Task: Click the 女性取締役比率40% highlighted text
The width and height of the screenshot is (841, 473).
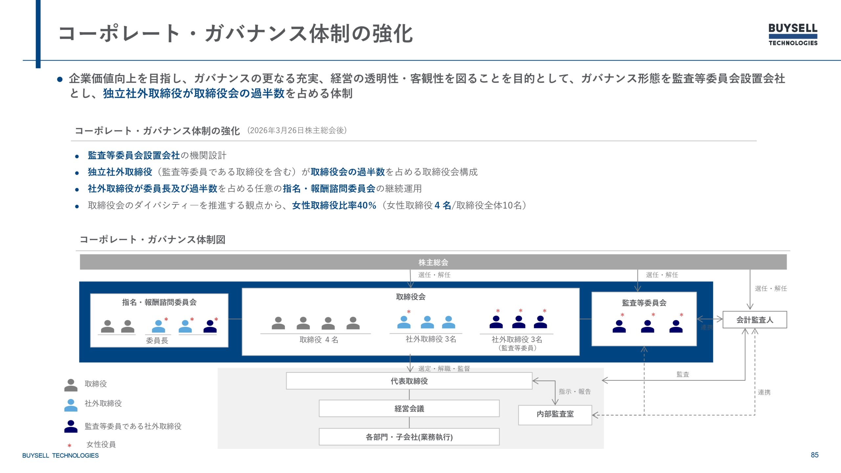Action: pos(334,205)
